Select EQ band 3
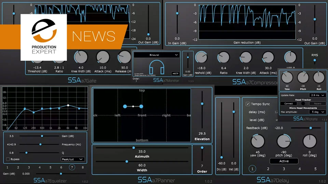The width and height of the screenshot is (328, 184). click(29, 167)
